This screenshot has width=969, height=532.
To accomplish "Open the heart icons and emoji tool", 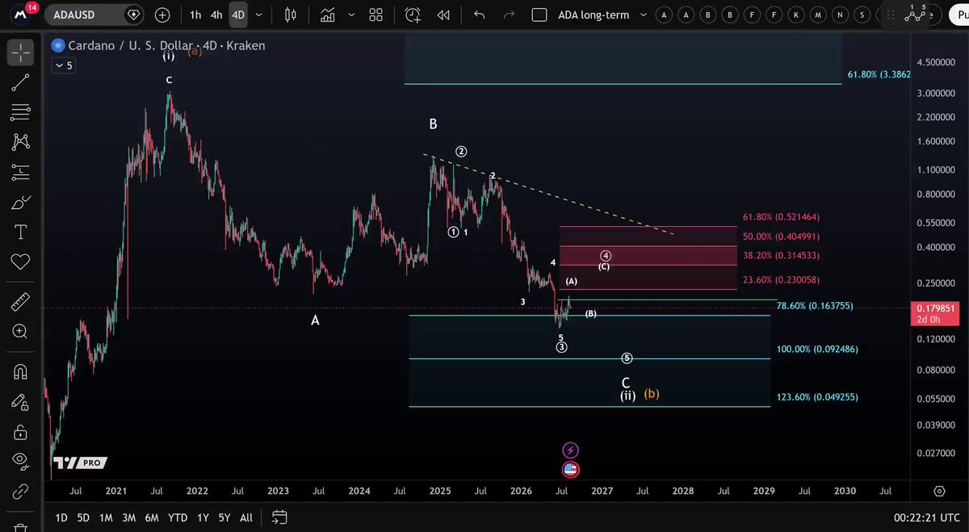I will 20,262.
